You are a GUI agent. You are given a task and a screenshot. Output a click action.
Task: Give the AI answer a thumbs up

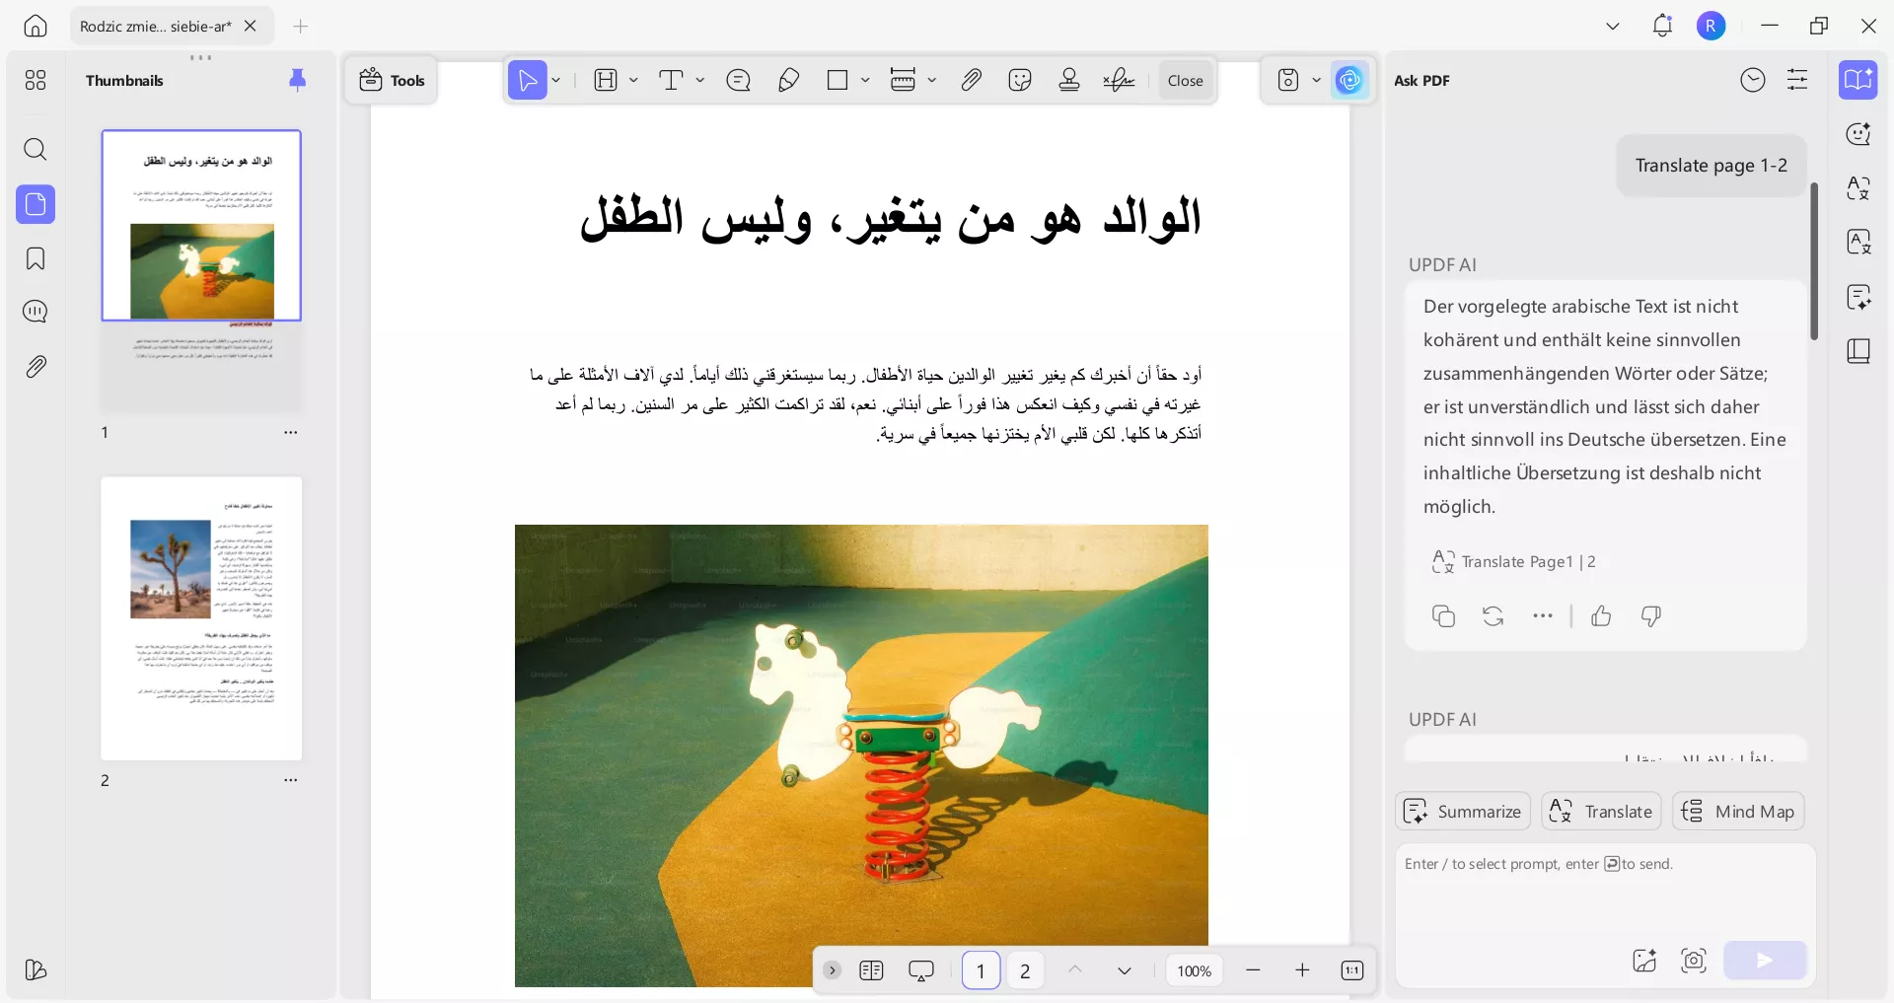[x=1601, y=615]
